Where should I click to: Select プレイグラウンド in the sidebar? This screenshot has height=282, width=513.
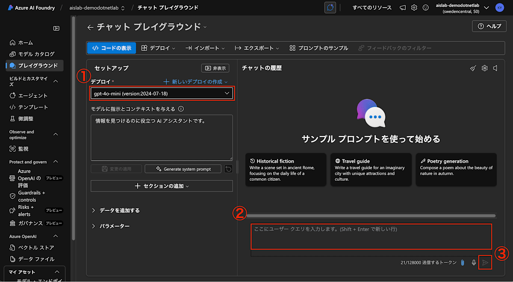35,65
